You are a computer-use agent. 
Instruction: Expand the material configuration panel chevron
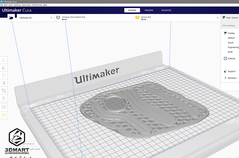pyautogui.click(x=217, y=18)
